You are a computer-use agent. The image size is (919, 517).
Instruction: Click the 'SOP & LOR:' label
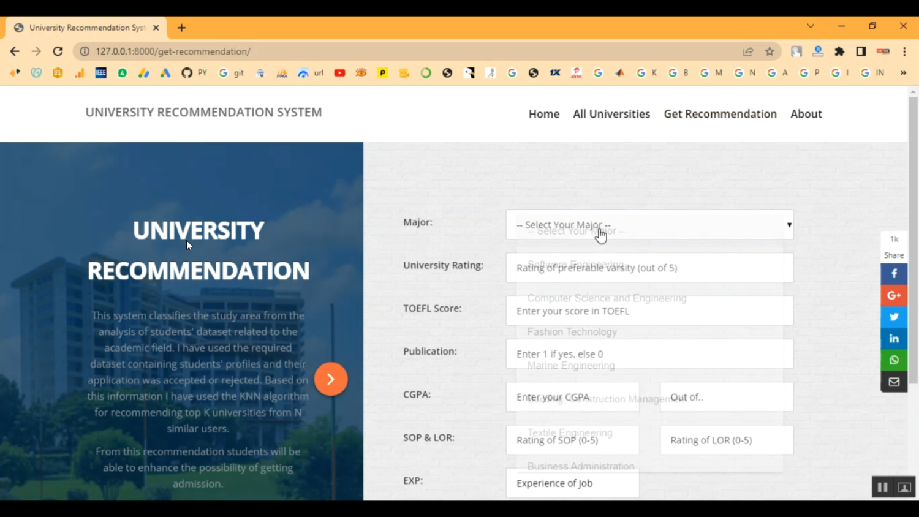point(429,437)
